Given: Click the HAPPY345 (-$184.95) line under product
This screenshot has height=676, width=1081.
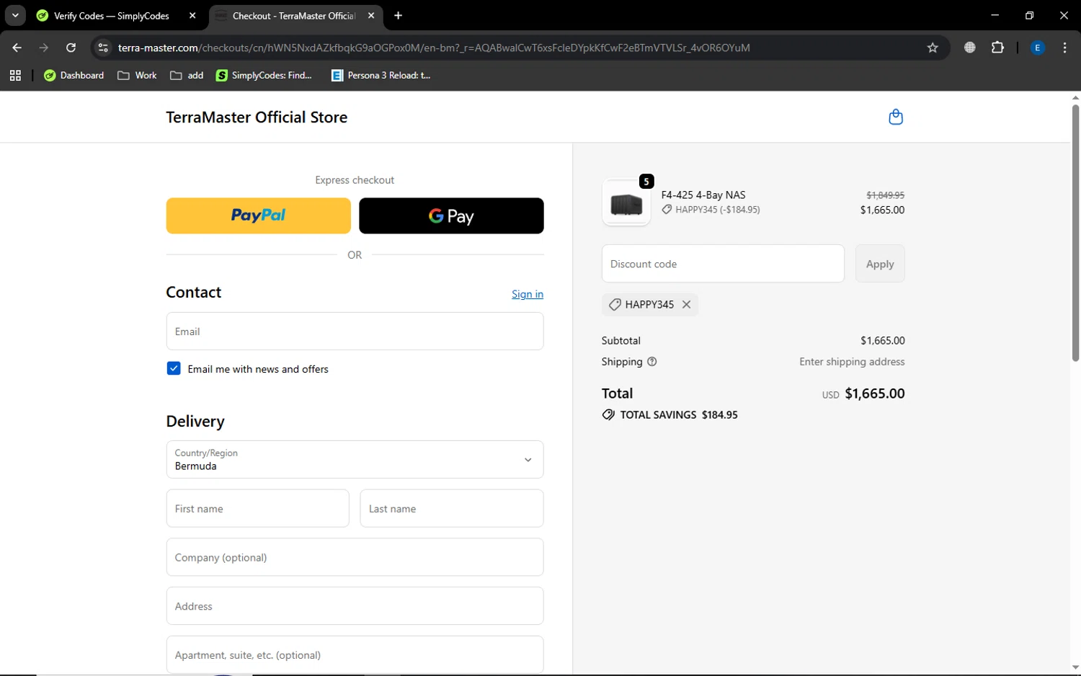Looking at the screenshot, I should [711, 210].
